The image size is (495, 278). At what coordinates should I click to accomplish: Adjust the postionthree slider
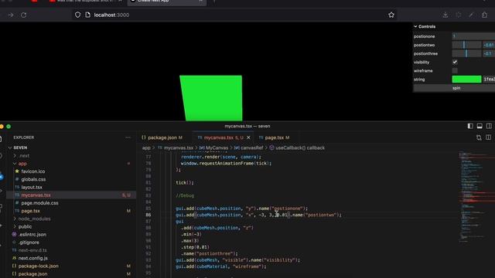click(x=466, y=53)
